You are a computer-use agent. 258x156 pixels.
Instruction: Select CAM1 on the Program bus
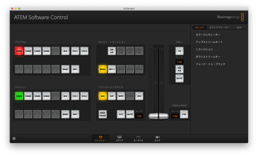[19, 51]
